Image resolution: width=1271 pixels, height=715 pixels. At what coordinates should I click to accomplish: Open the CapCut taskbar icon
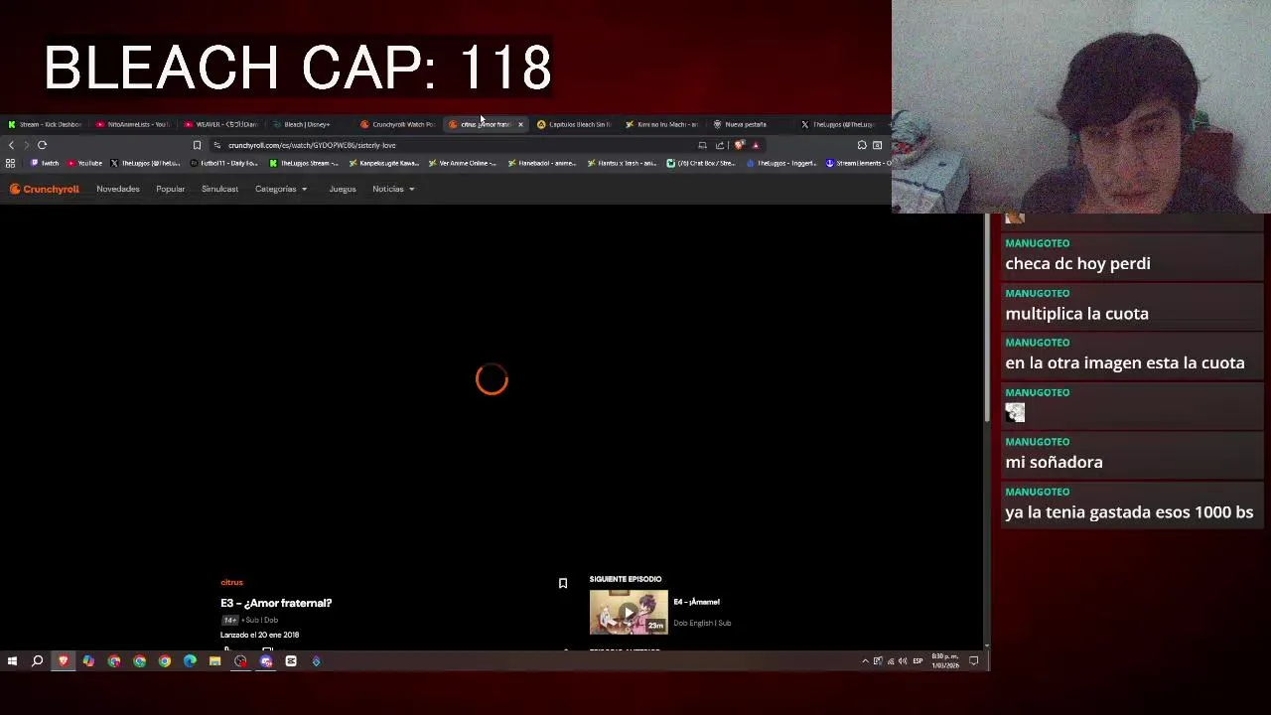[291, 661]
